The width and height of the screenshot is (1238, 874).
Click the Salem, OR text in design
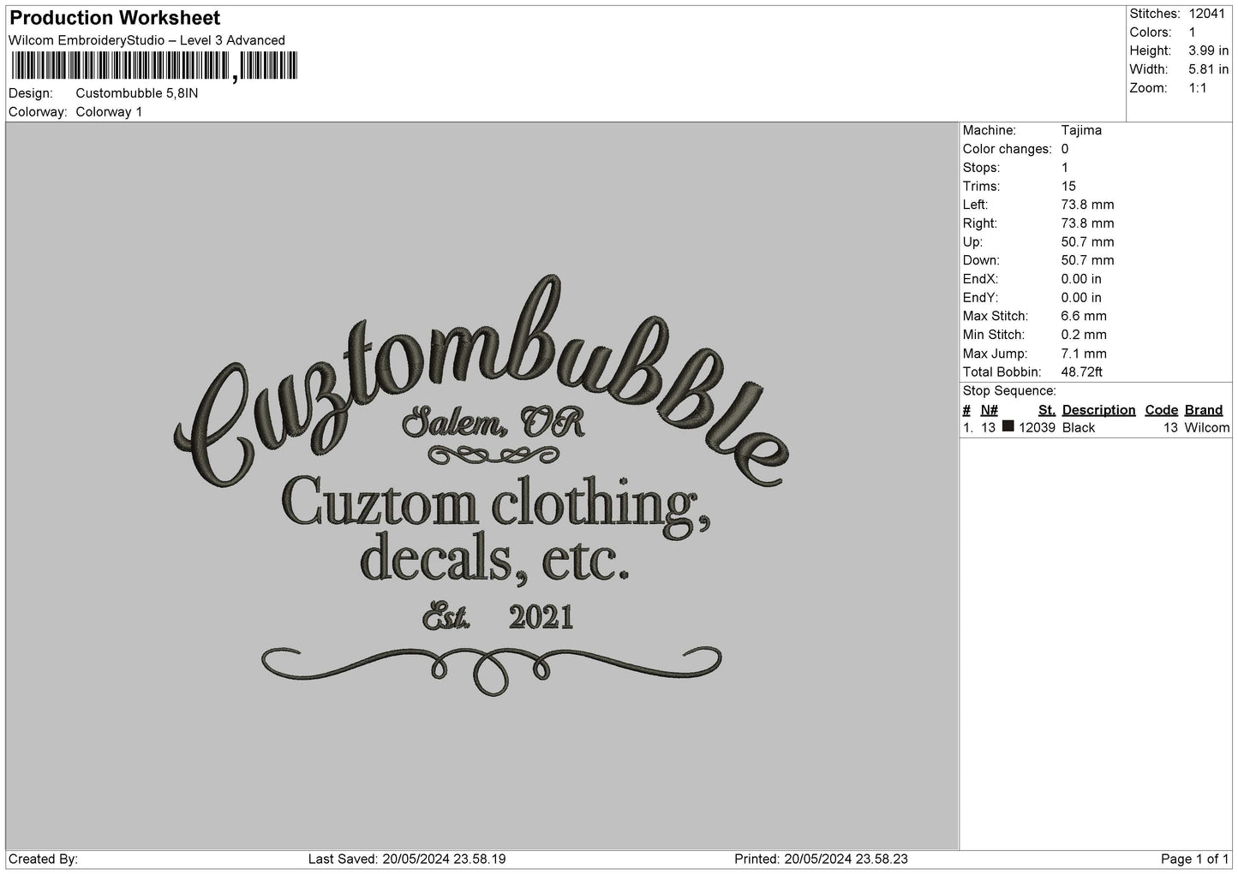click(493, 421)
